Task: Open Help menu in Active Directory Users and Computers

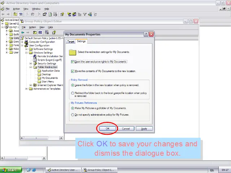Action: [47, 9]
